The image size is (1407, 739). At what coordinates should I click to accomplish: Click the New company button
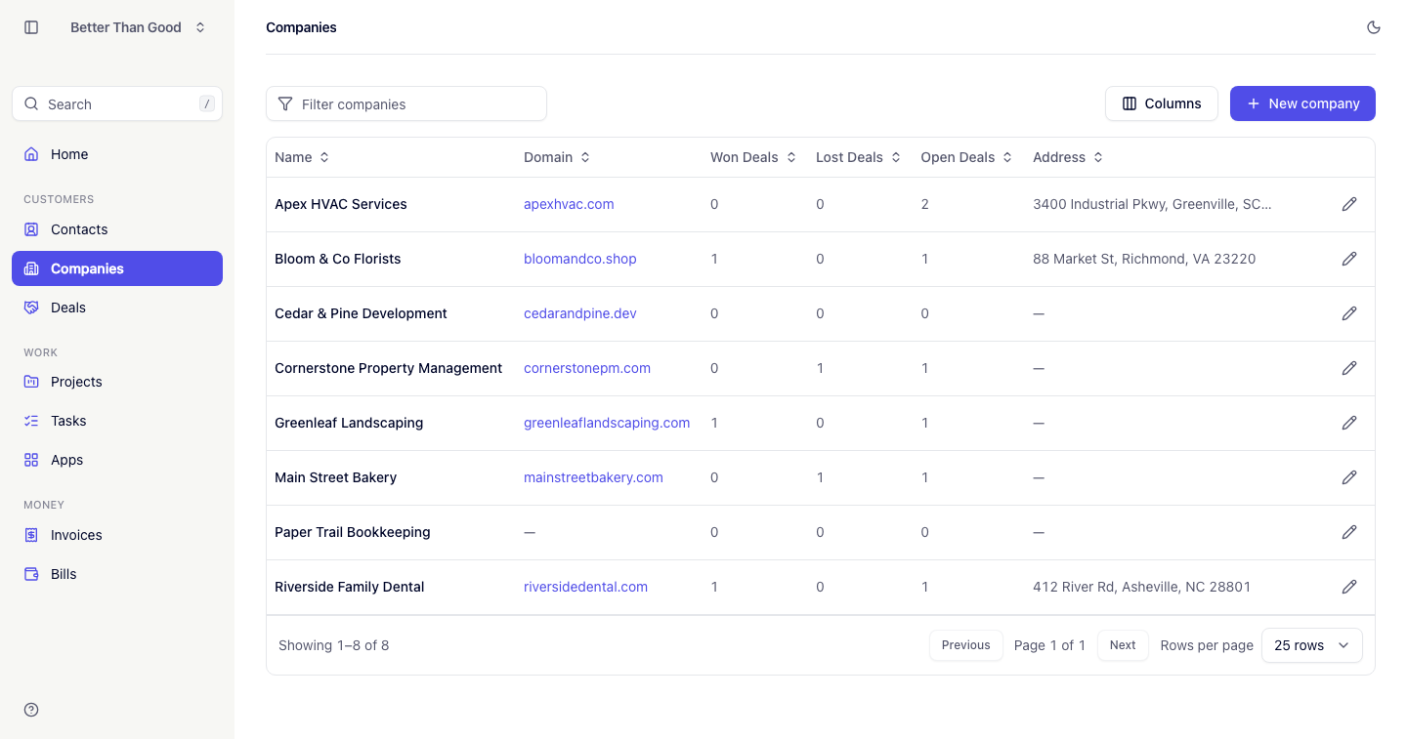pyautogui.click(x=1302, y=103)
